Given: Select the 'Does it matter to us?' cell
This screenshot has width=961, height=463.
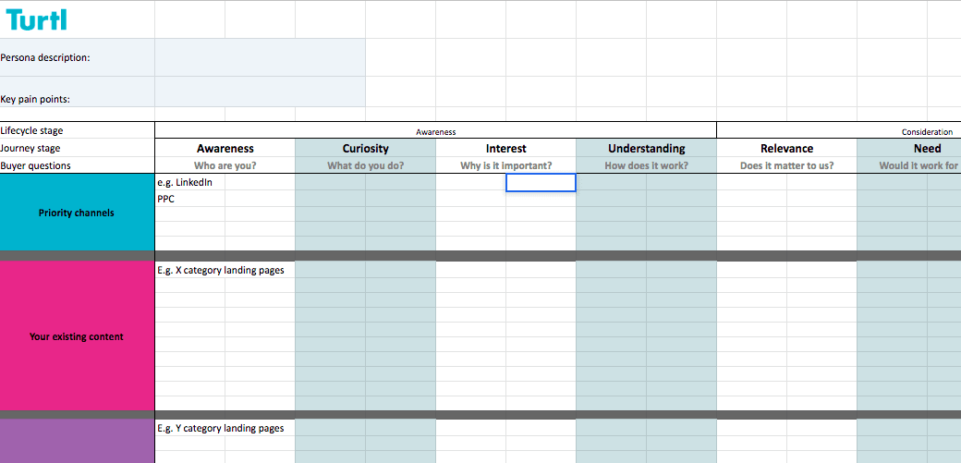Looking at the screenshot, I should [x=786, y=165].
